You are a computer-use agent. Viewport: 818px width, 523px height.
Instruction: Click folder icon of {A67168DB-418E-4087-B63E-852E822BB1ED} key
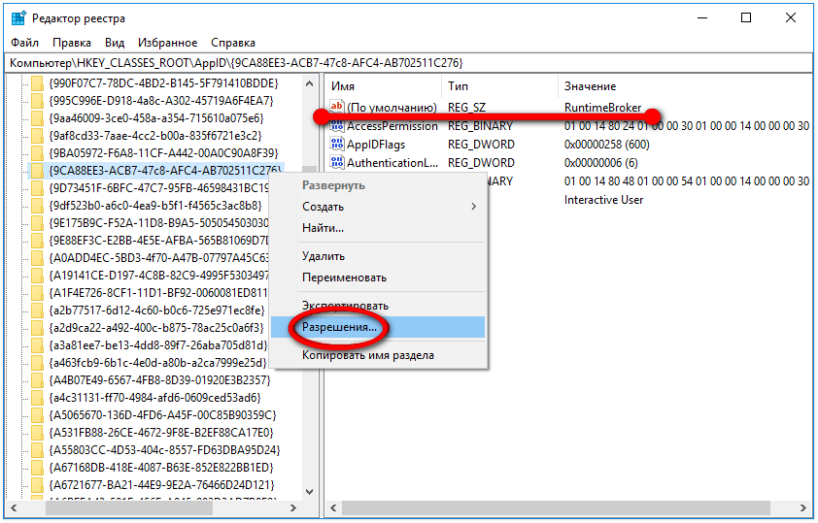[38, 468]
